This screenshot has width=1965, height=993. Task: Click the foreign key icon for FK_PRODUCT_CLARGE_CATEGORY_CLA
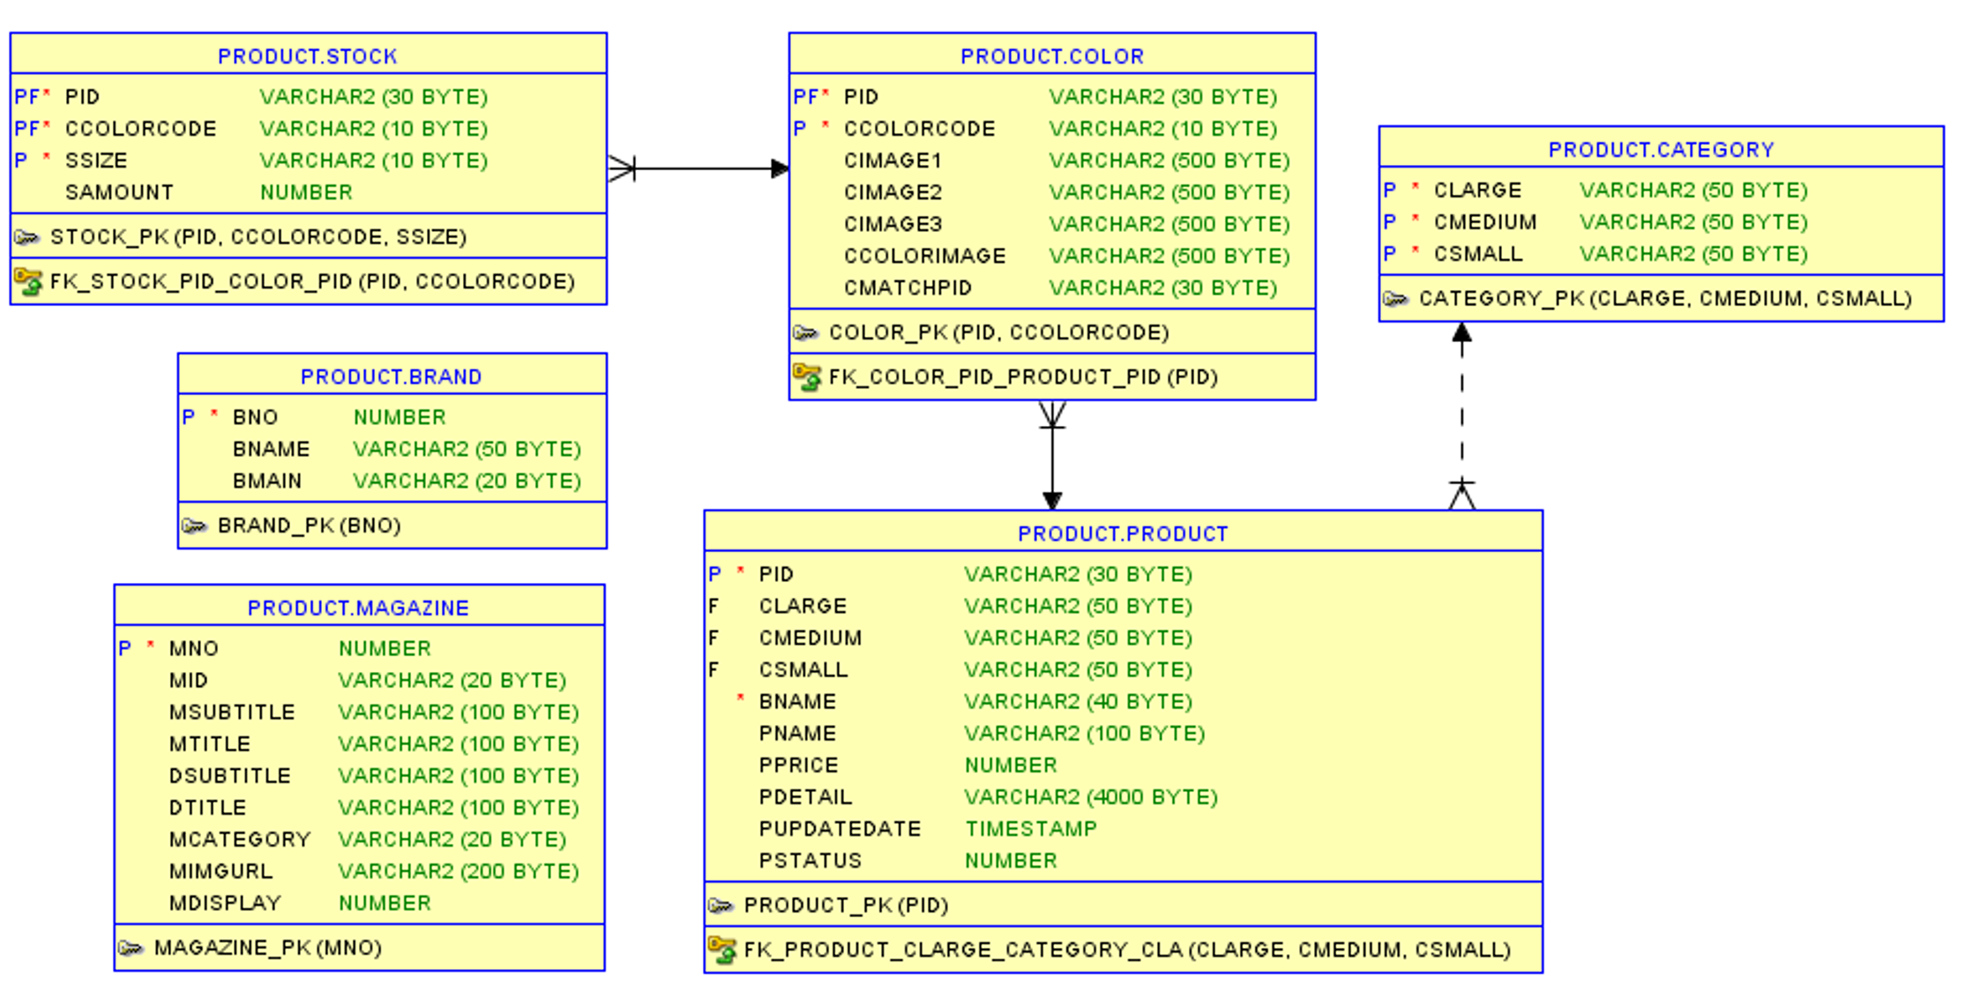tap(721, 949)
